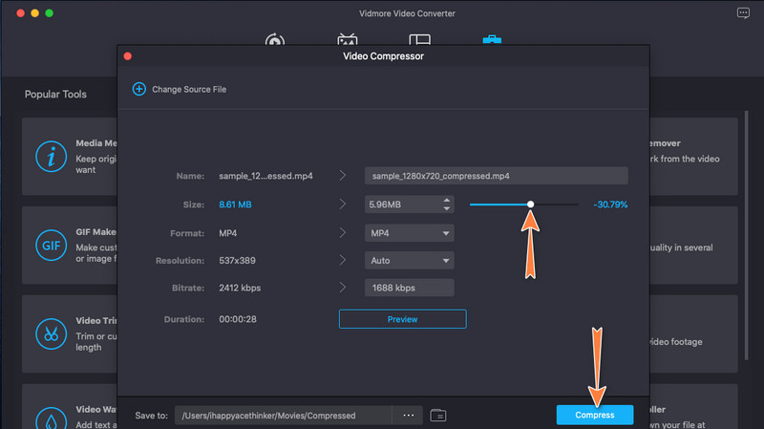Select the Video Trimmer scissors icon
764x429 pixels.
(50, 333)
